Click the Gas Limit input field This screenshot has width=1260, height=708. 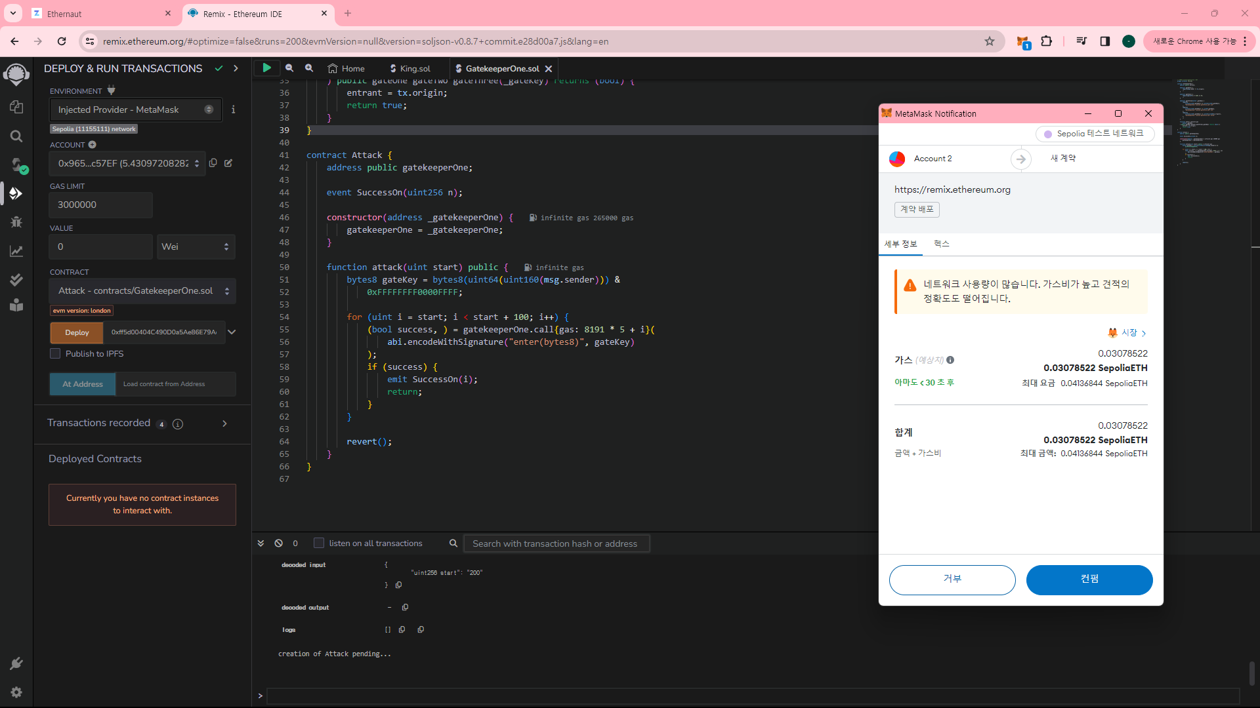click(x=100, y=205)
